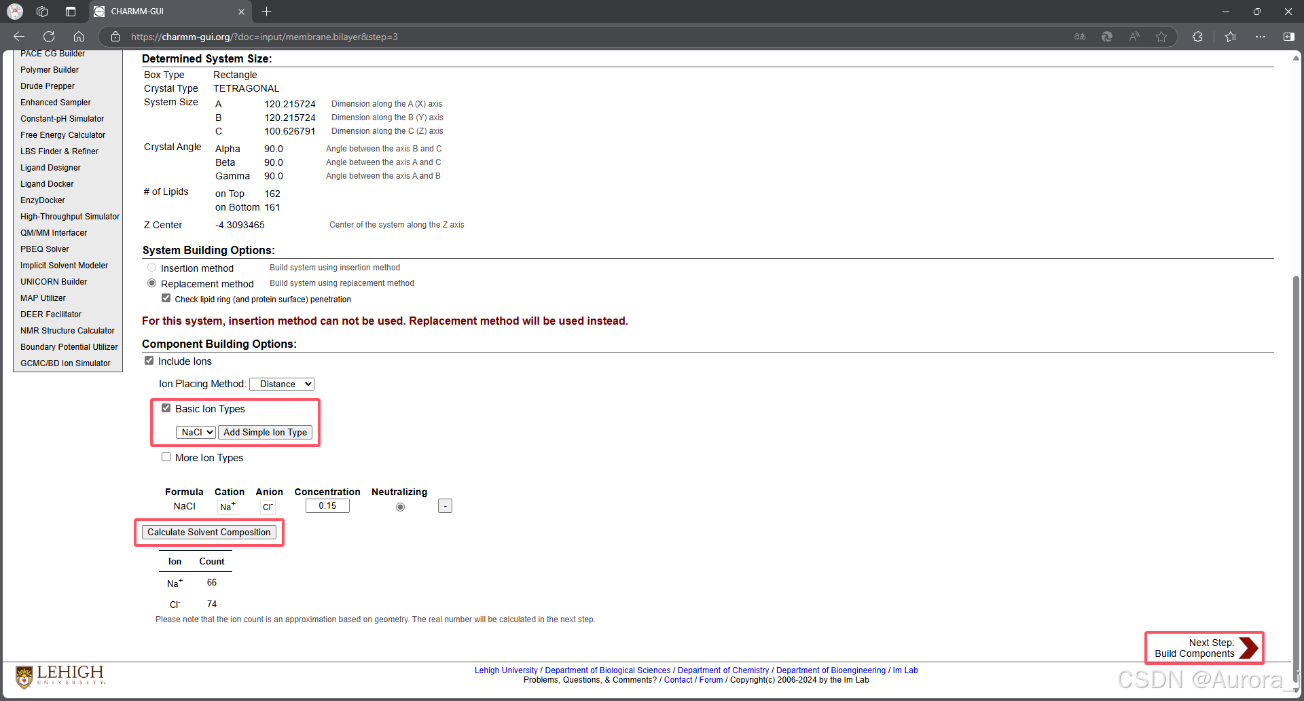1304x701 pixels.
Task: Click the Edge refresh-circle icon in address bar
Action: click(1107, 37)
